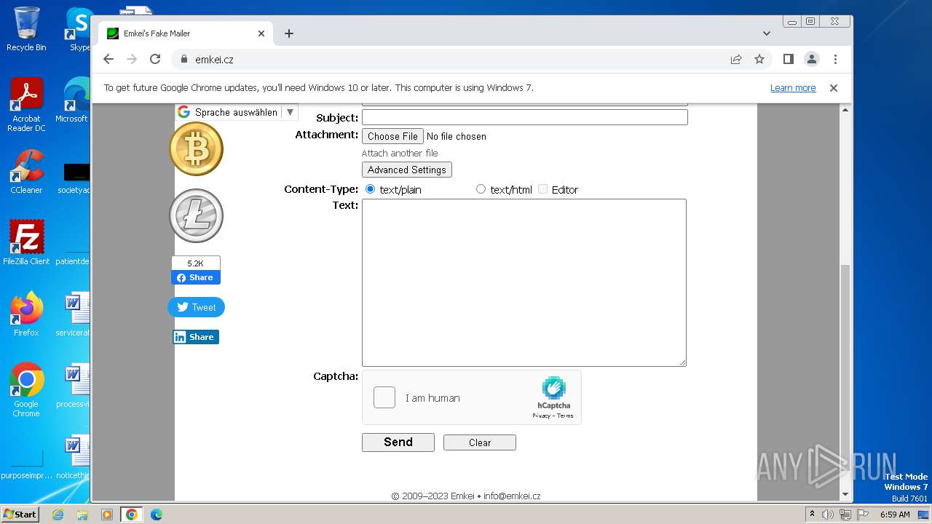The height and width of the screenshot is (524, 932).
Task: Click the taskbar clock 6:59 AM
Action: (895, 515)
